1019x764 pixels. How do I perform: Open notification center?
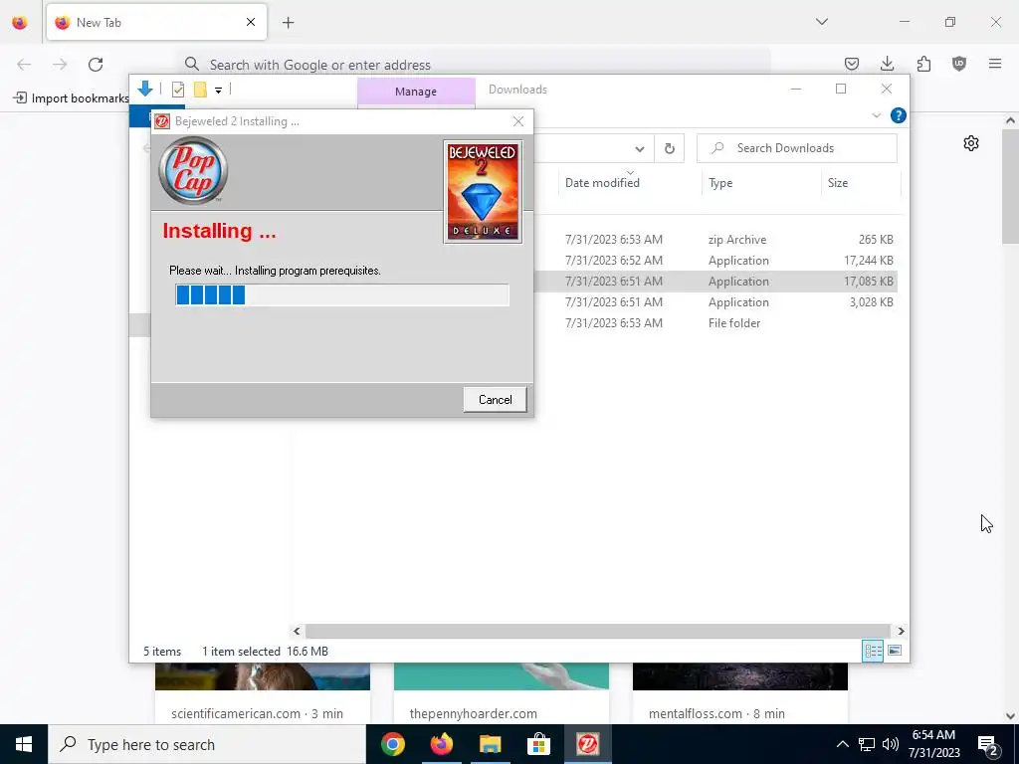click(988, 745)
